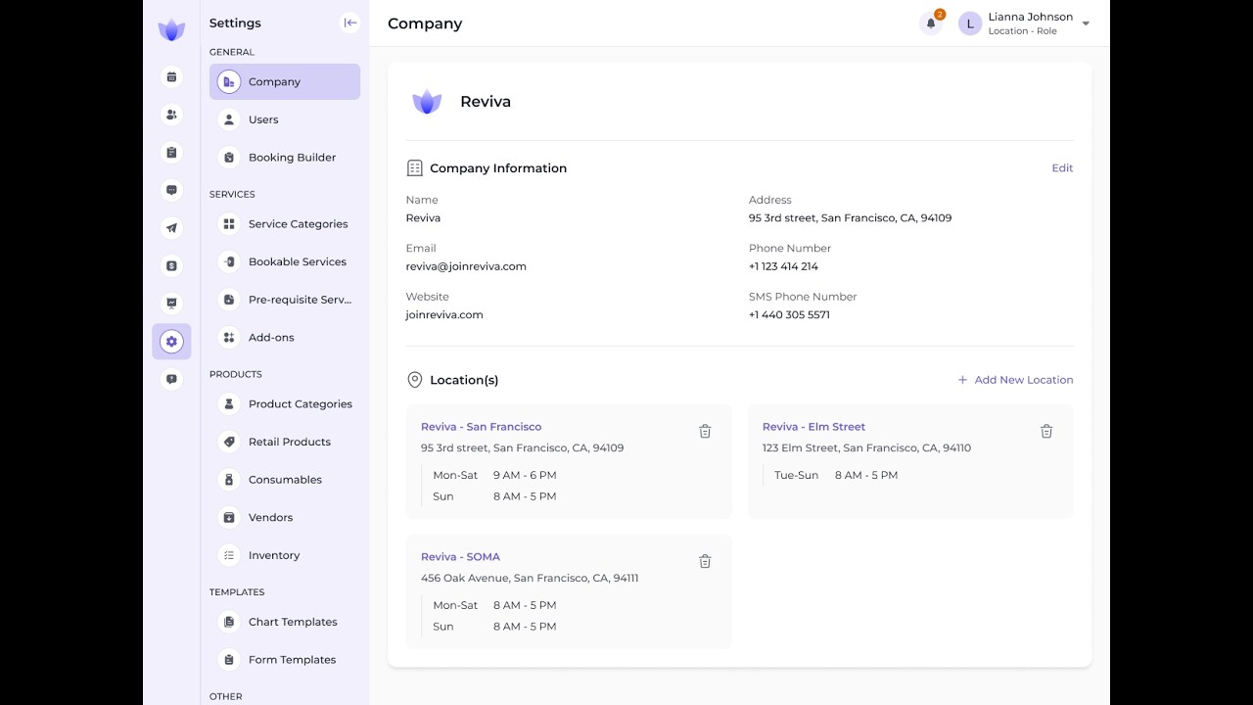Image resolution: width=1253 pixels, height=705 pixels.
Task: Delete the Reviva - Elm Street location
Action: click(x=1046, y=432)
